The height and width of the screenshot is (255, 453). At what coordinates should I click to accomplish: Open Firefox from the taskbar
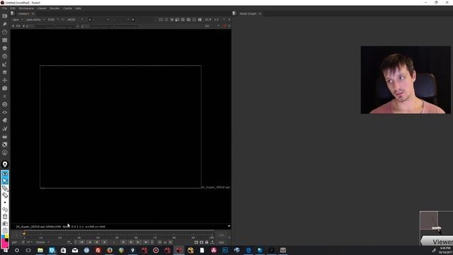point(110,250)
